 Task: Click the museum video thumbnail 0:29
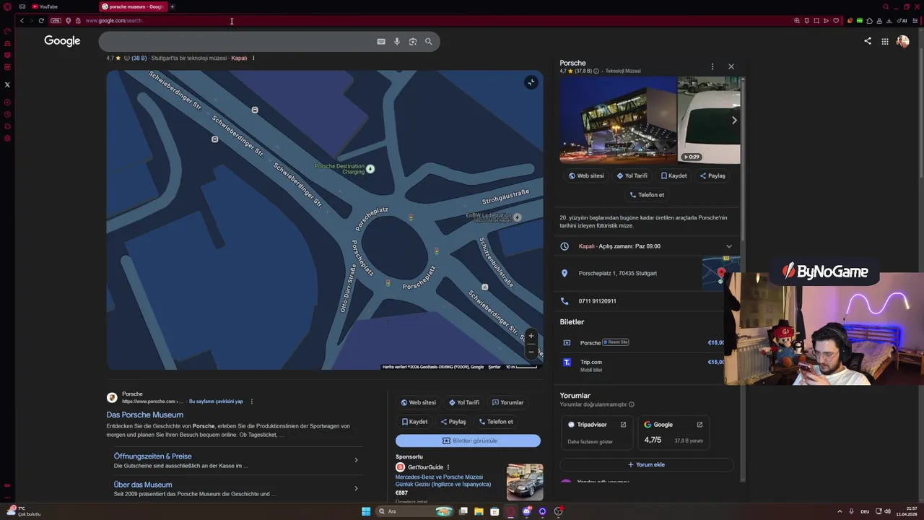[x=709, y=121]
